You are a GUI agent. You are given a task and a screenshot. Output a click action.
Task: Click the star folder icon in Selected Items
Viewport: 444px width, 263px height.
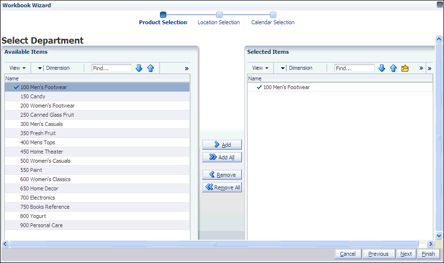click(405, 68)
